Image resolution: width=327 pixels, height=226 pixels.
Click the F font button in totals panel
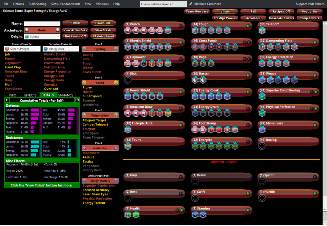point(7,100)
